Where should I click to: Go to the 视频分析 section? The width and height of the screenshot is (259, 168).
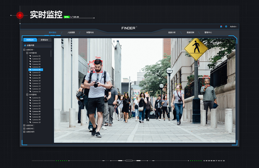(x=172, y=32)
